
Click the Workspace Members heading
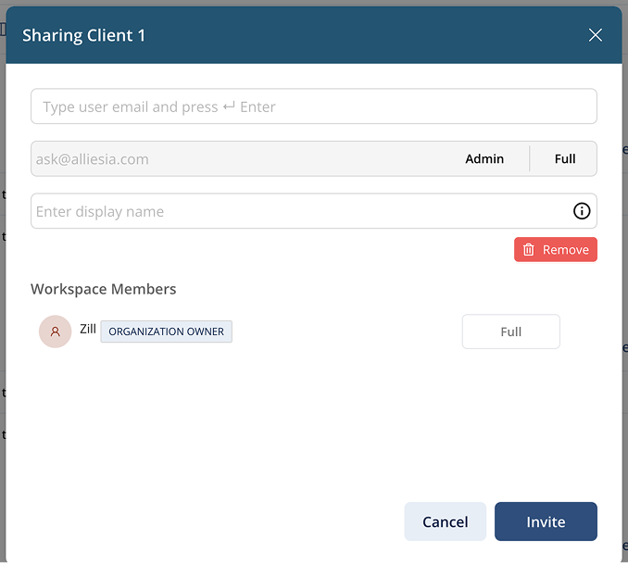[x=104, y=289]
